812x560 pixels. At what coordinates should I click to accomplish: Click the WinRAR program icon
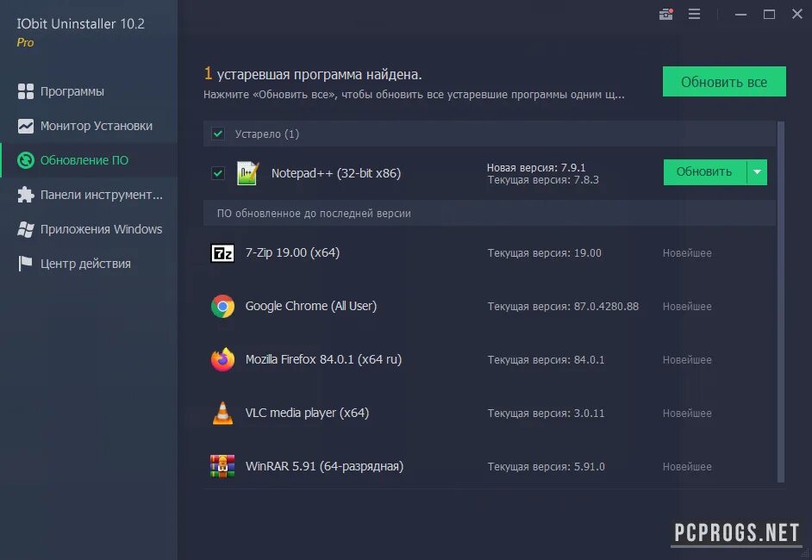(222, 466)
